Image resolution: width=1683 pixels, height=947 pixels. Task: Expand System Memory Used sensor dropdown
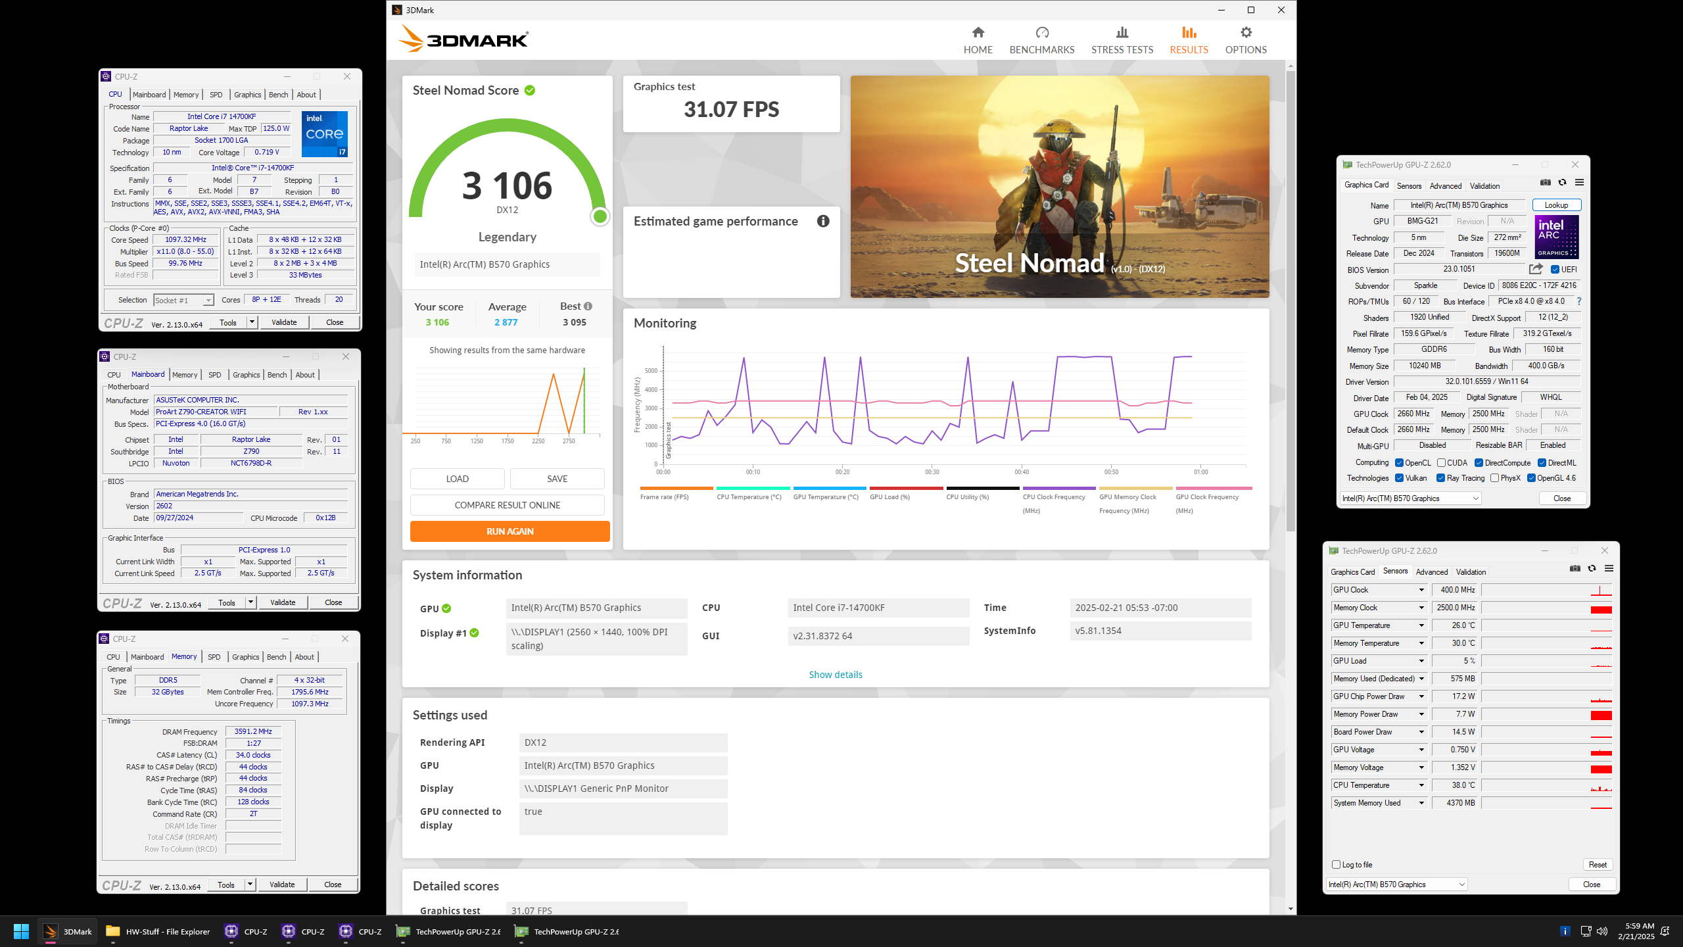pyautogui.click(x=1421, y=803)
